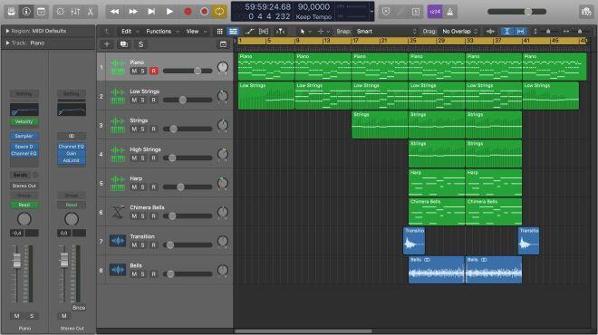Click the Transition track audio icon
This screenshot has width=598, height=335.
coord(118,241)
